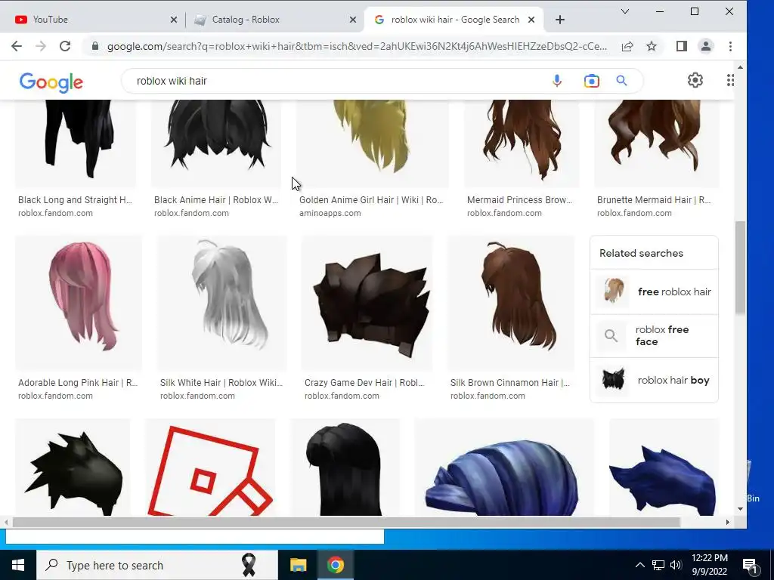
Task: Click the horizontal scrollbar at window bottom
Action: [346, 523]
